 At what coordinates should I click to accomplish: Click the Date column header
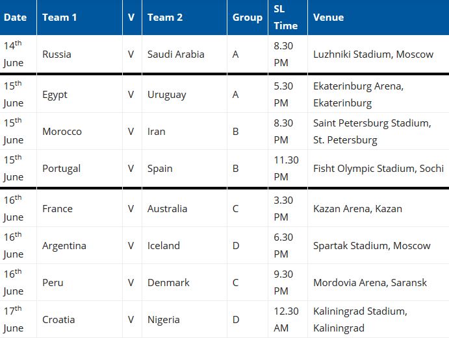click(x=18, y=18)
